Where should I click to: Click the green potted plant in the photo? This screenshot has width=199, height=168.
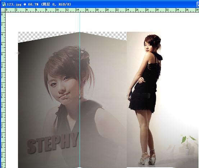point(188,145)
